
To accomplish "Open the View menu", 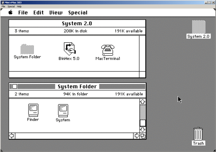I will [x=56, y=13].
